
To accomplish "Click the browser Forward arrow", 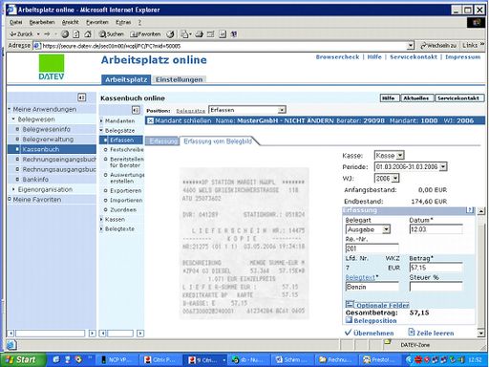I will point(47,34).
